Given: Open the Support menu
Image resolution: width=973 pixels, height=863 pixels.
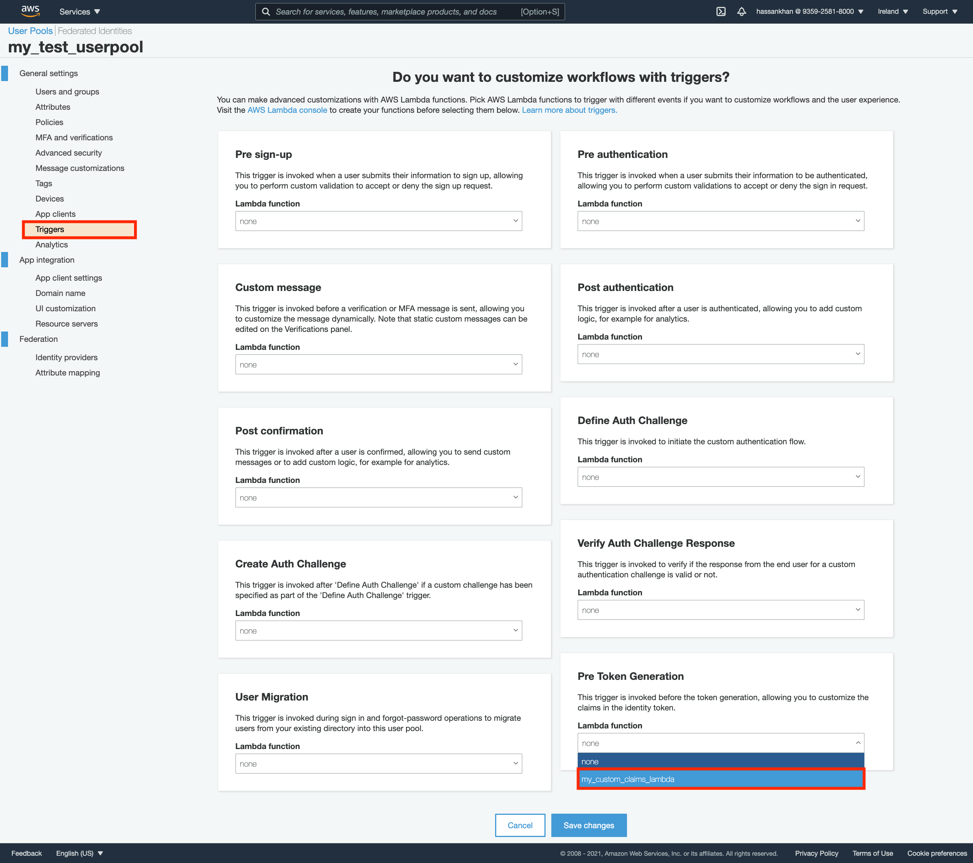Looking at the screenshot, I should [x=939, y=11].
